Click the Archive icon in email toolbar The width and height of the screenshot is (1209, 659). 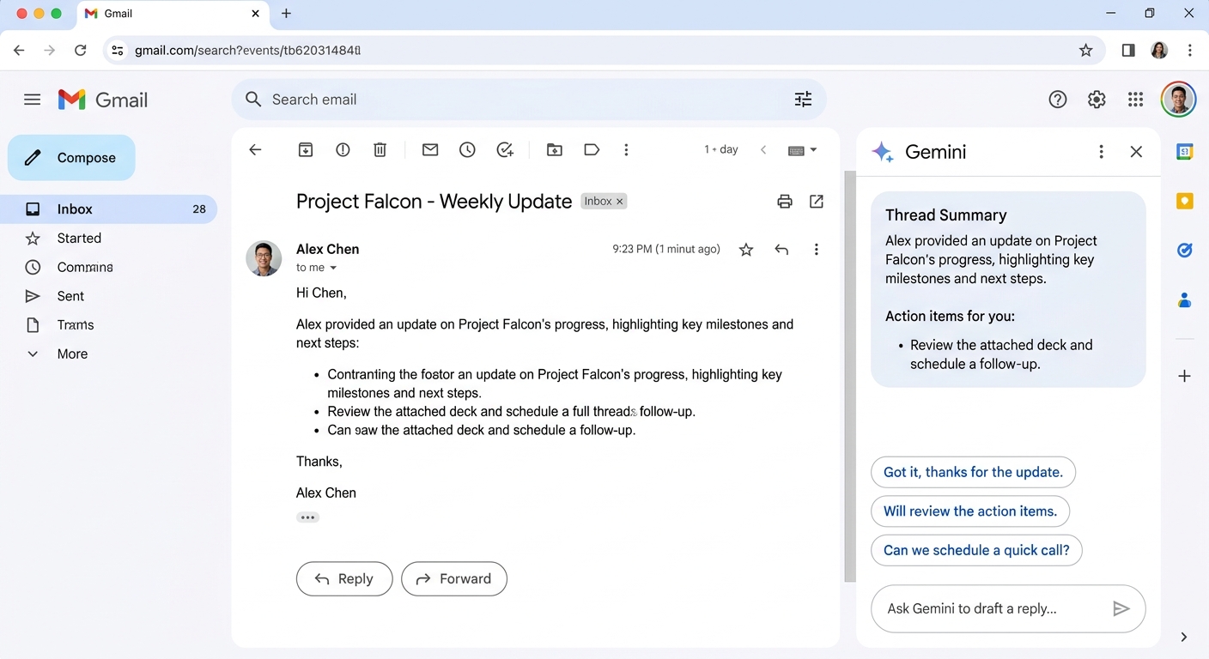(x=306, y=150)
